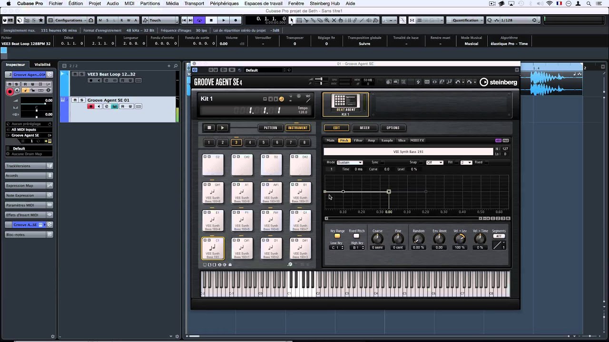This screenshot has width=609, height=342.
Task: Start the Groove Agent pattern player
Action: coord(222,127)
